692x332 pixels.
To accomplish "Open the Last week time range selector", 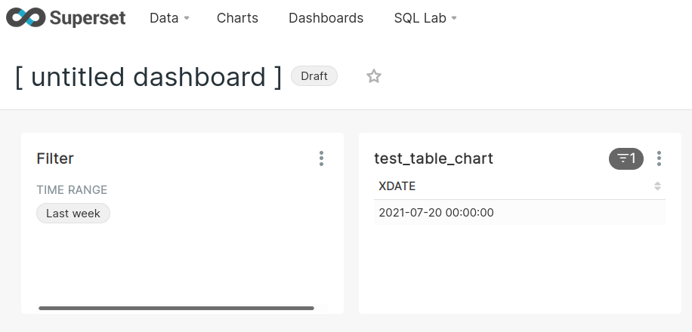I will 73,214.
